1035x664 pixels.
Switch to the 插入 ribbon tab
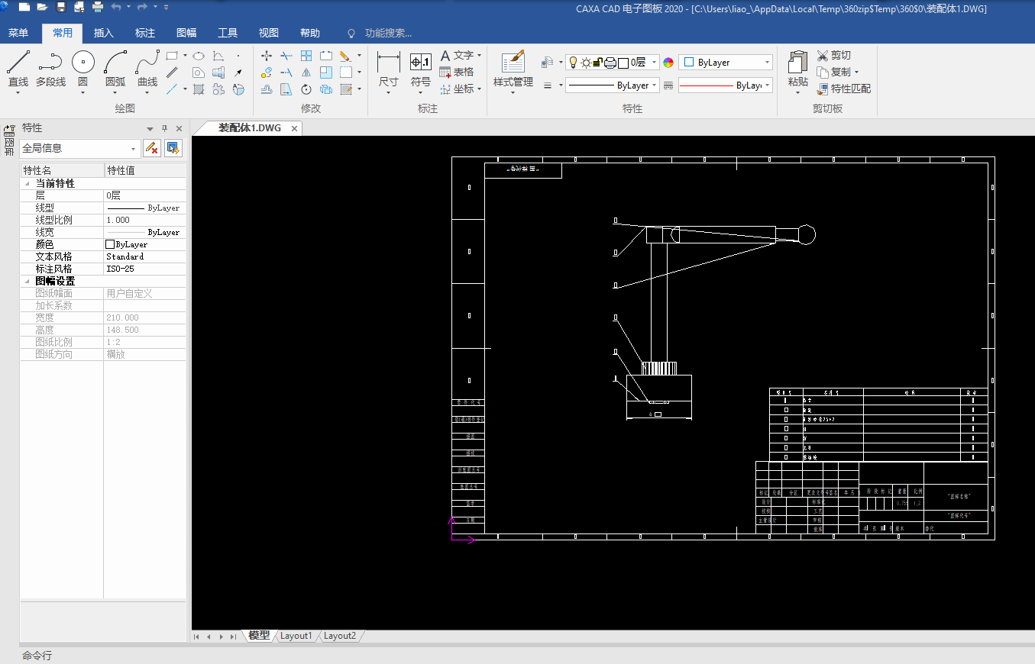pyautogui.click(x=104, y=33)
